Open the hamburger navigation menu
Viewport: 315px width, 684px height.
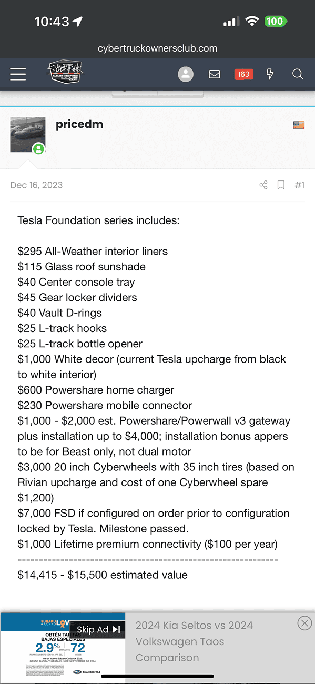coord(18,74)
